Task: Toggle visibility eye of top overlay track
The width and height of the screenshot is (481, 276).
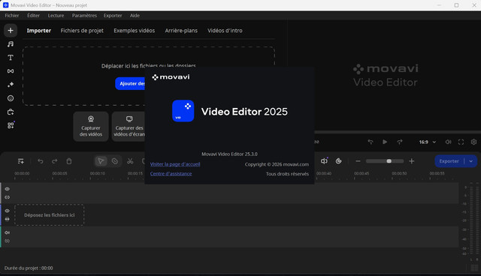Action: [x=7, y=189]
